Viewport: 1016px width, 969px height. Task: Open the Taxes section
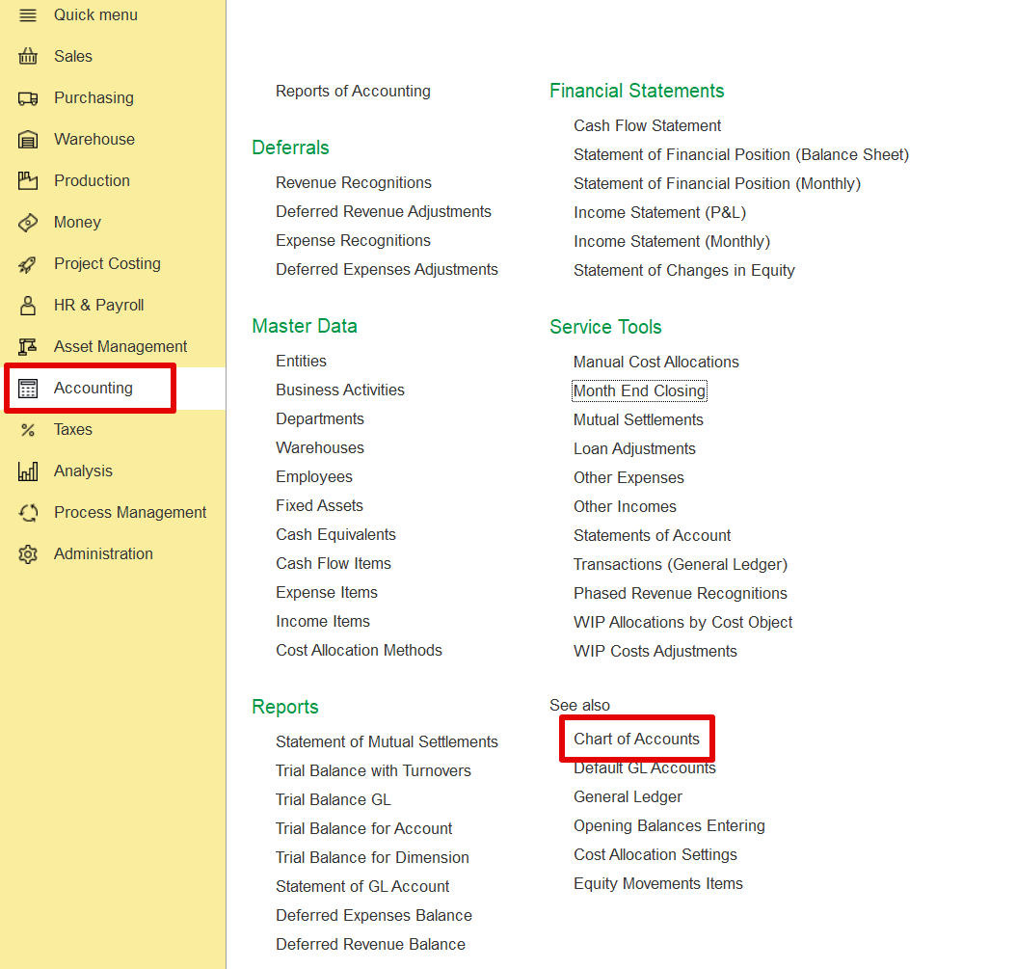[x=73, y=430]
